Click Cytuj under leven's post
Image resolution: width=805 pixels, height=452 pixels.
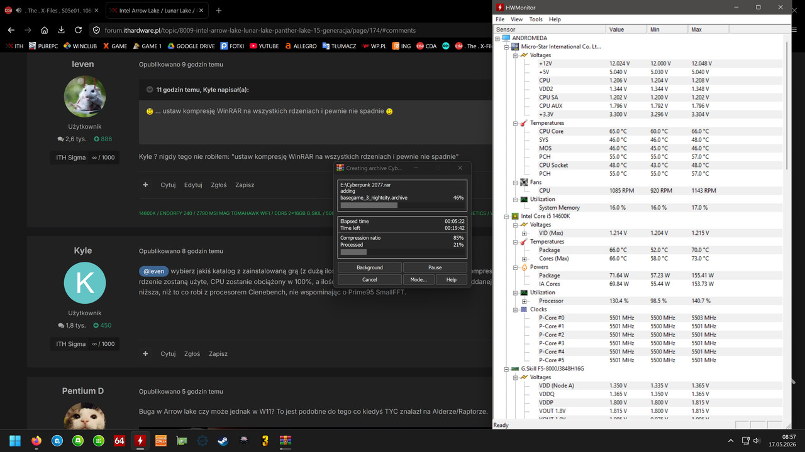click(x=168, y=185)
